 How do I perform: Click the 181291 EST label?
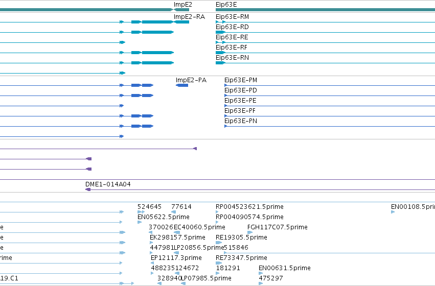(228, 268)
